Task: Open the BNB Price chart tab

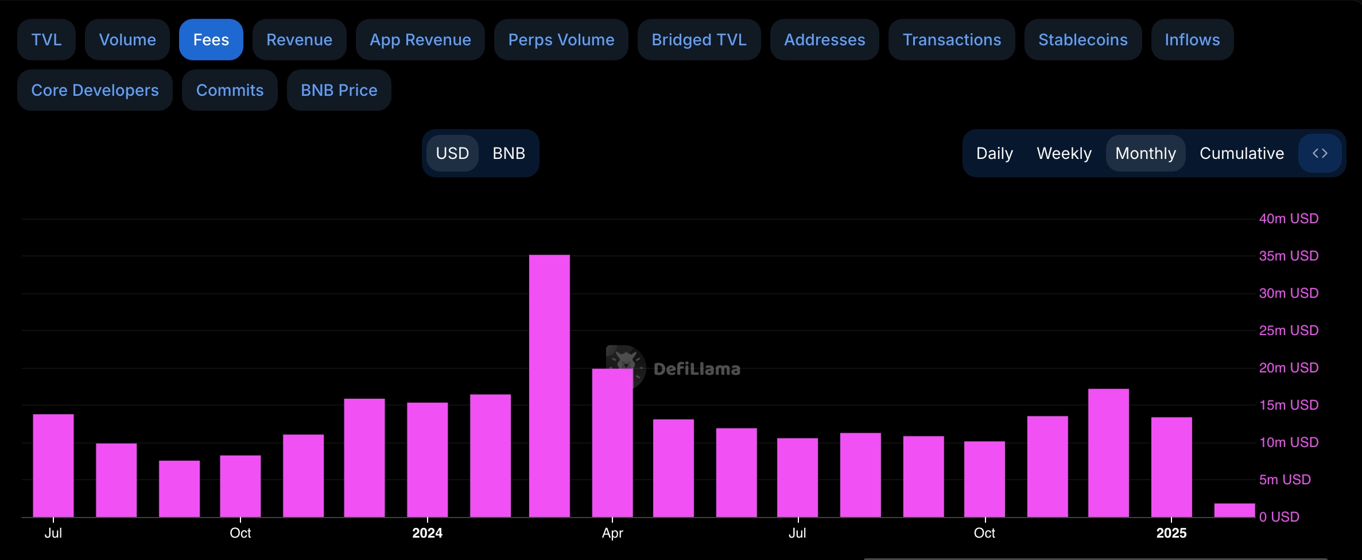Action: pyautogui.click(x=339, y=90)
